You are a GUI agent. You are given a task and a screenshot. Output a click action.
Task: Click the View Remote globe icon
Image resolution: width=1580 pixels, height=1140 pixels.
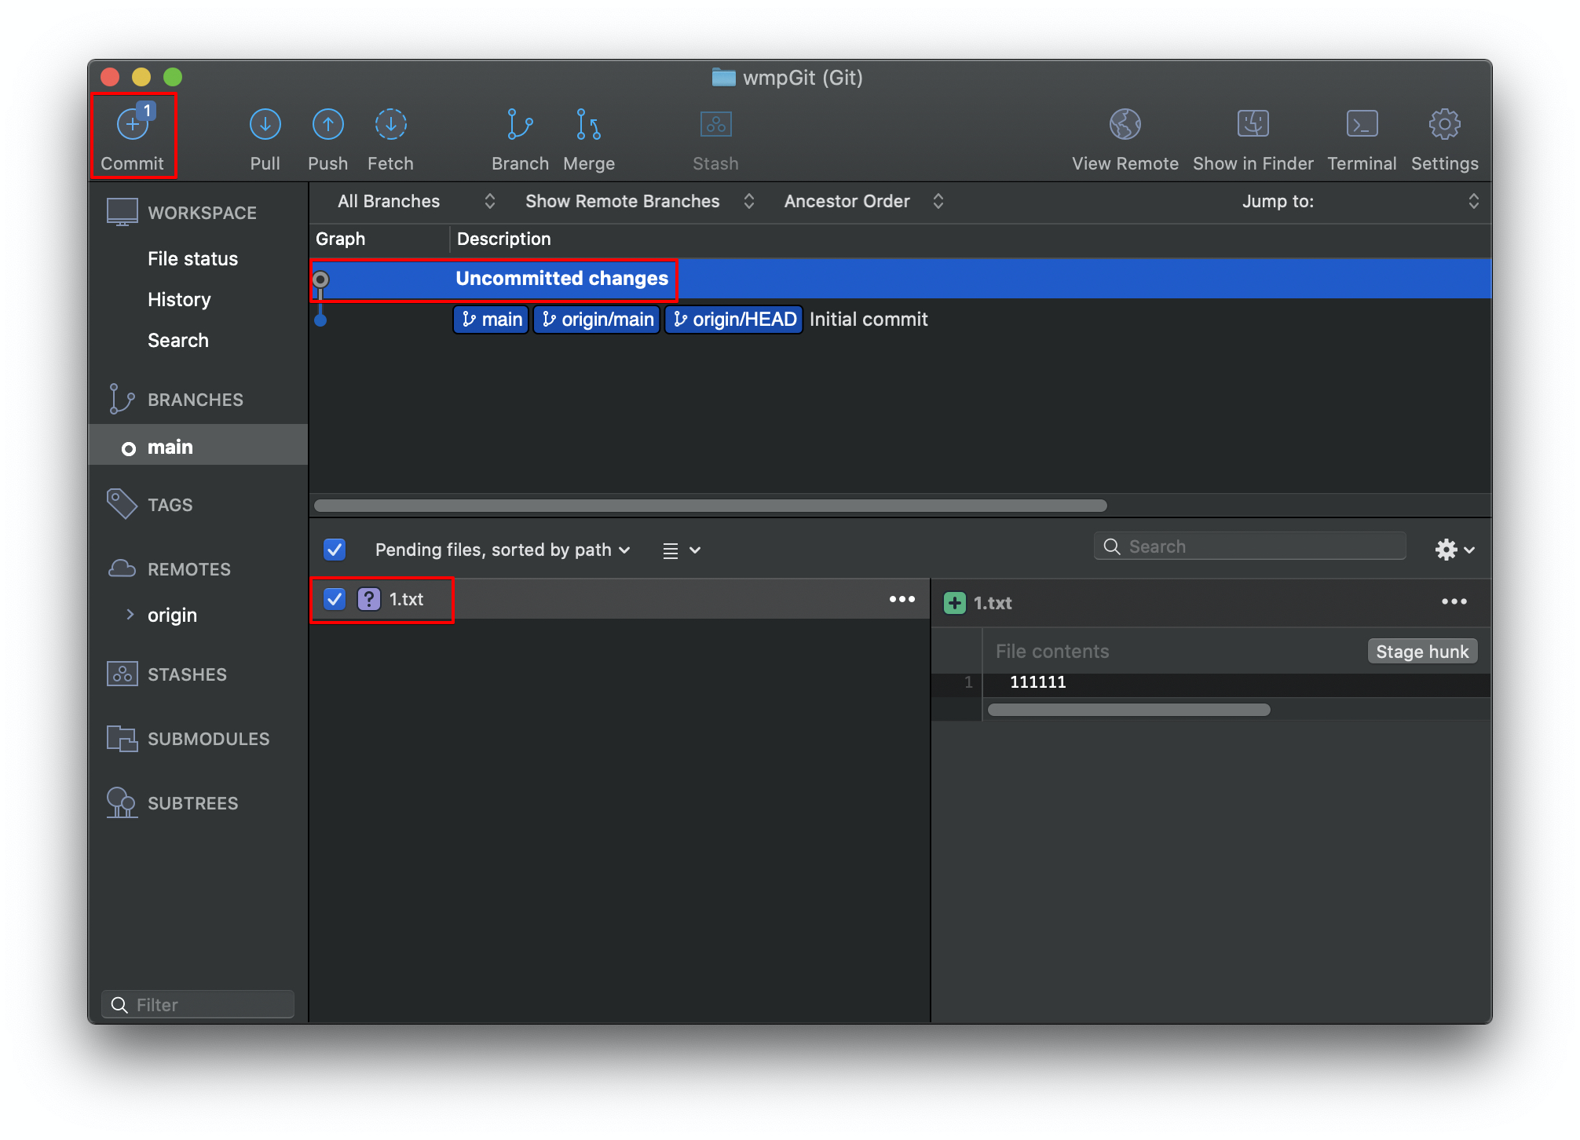point(1125,126)
